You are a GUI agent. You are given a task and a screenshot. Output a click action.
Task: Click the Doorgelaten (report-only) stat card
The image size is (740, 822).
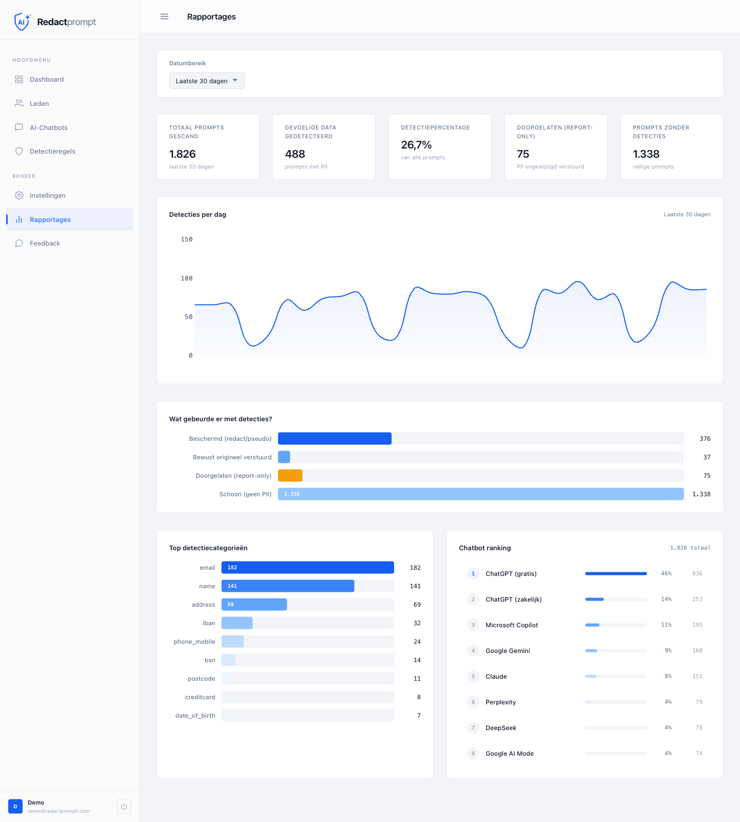(556, 147)
